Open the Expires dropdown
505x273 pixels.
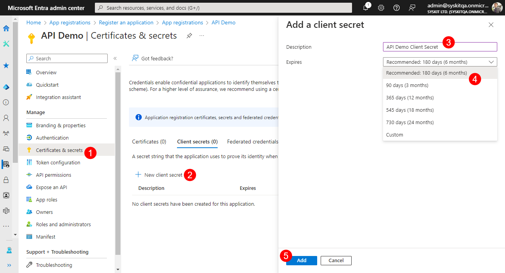coord(440,62)
